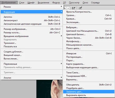Choose Тримминг command
The image size is (115, 98).
[32, 43]
